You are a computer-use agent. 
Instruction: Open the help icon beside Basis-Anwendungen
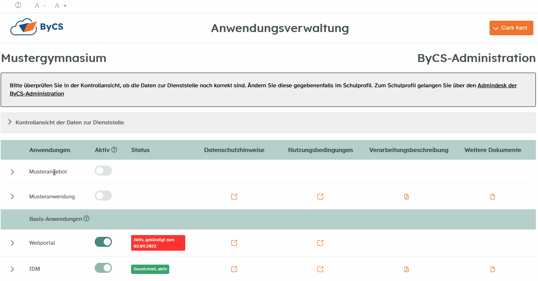(x=86, y=219)
